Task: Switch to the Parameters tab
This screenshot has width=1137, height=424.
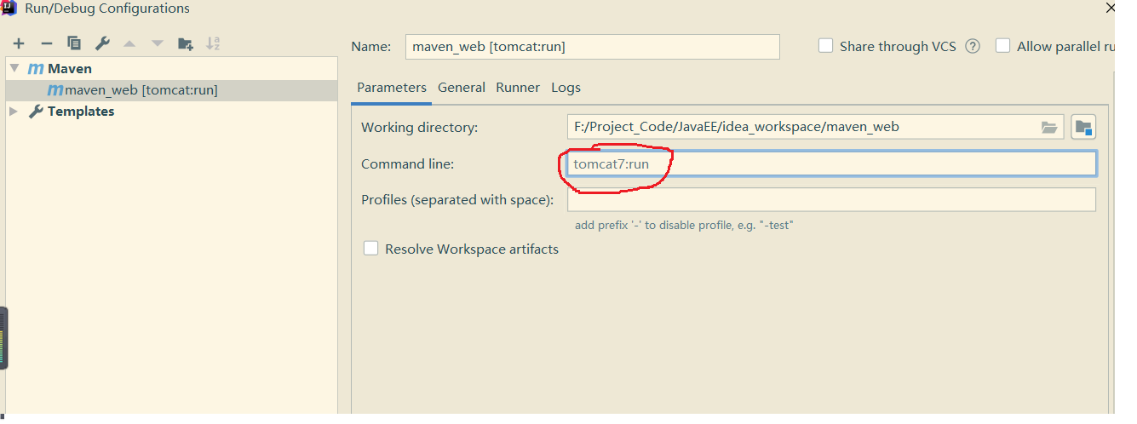Action: pyautogui.click(x=392, y=88)
